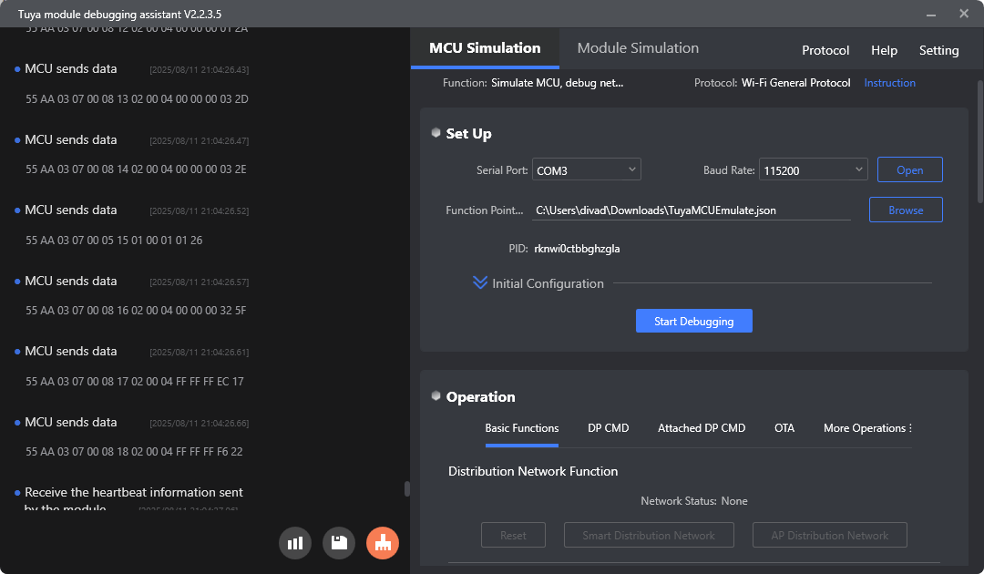Follow the Instruction link
Image resolution: width=984 pixels, height=574 pixels.
tap(889, 83)
